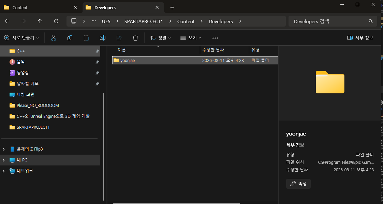Click the 속성 properties button
Screen dimensions: 383x204
[x=298, y=184]
